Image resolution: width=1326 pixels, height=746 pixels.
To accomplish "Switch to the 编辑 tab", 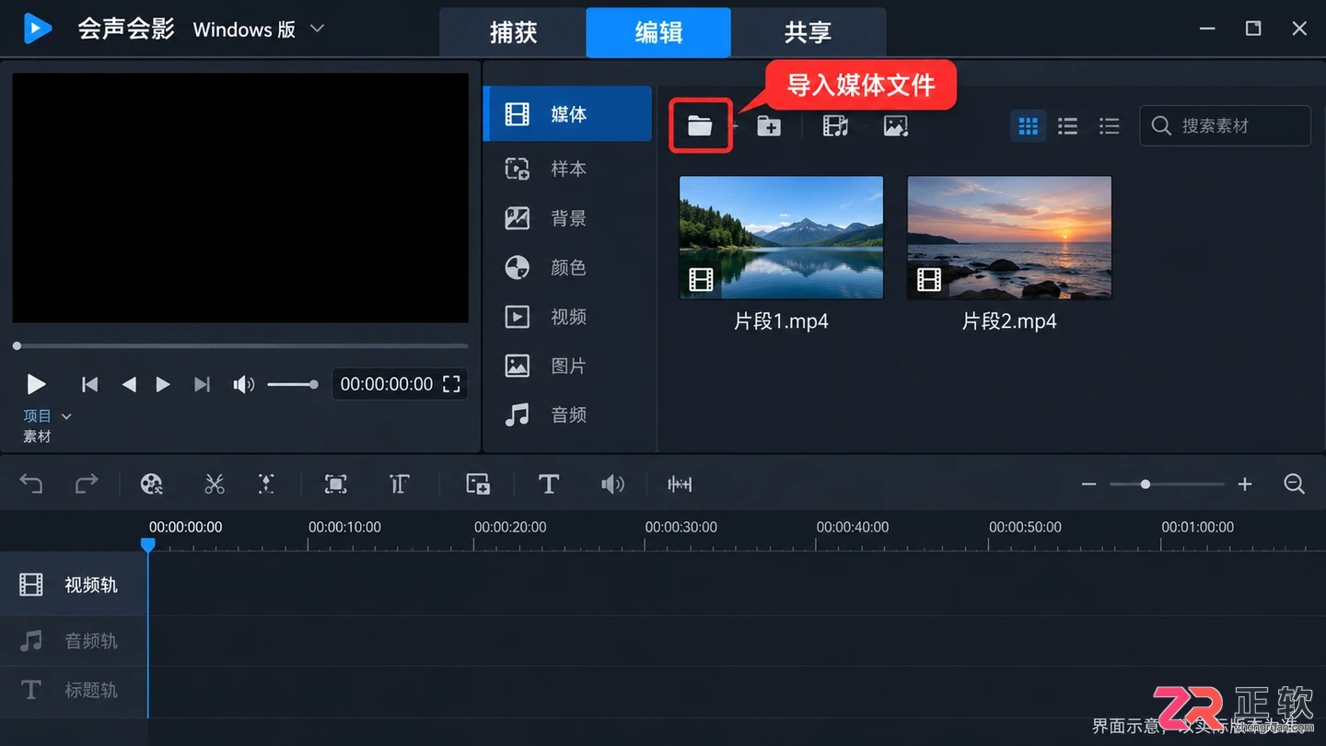I will coord(658,32).
